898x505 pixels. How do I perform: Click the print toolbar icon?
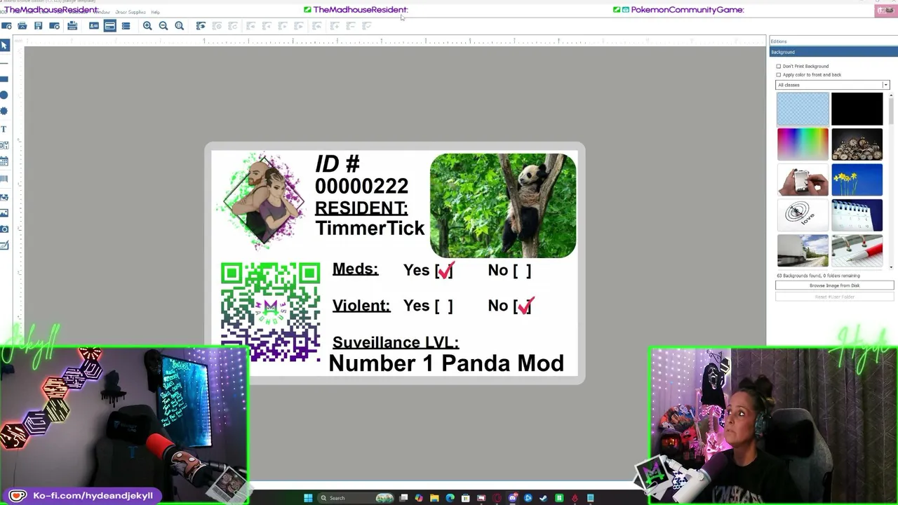click(72, 26)
